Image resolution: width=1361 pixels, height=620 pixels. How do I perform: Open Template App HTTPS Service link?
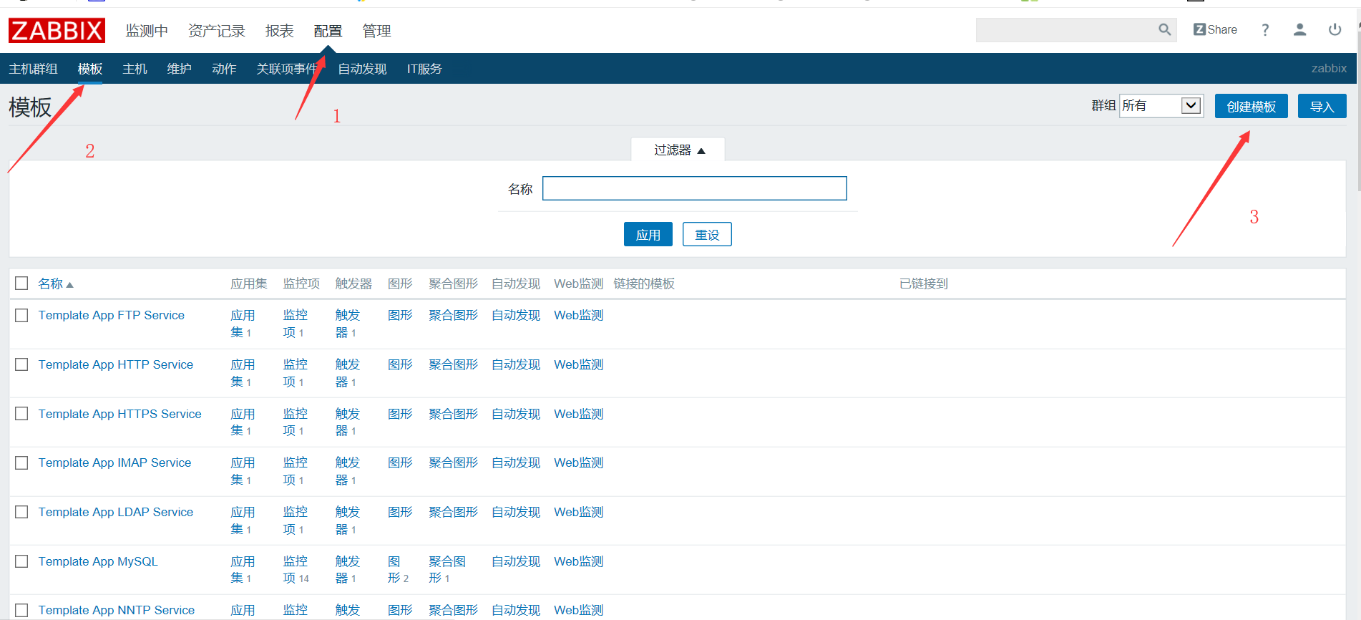pos(120,414)
